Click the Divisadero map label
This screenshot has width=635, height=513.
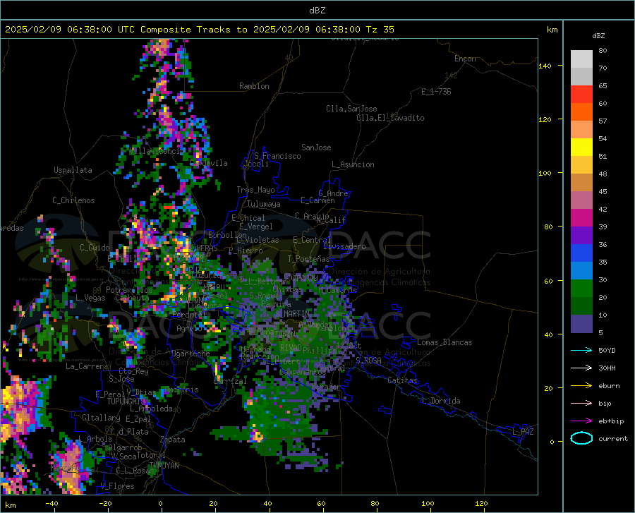pyautogui.click(x=344, y=246)
